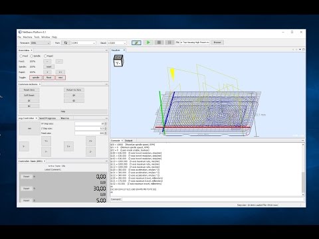This screenshot has width=319, height=239.
Task: Minimize the Overrides panel
Action: click(x=106, y=50)
